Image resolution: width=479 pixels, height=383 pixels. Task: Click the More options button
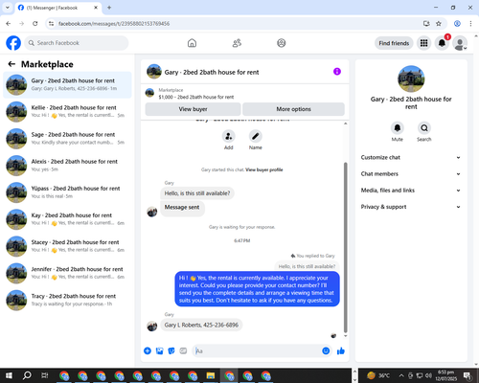point(293,109)
